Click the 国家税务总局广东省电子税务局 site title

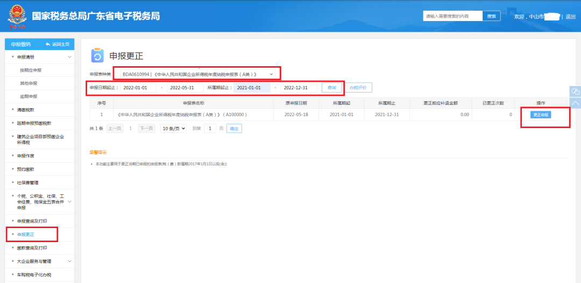click(96, 16)
